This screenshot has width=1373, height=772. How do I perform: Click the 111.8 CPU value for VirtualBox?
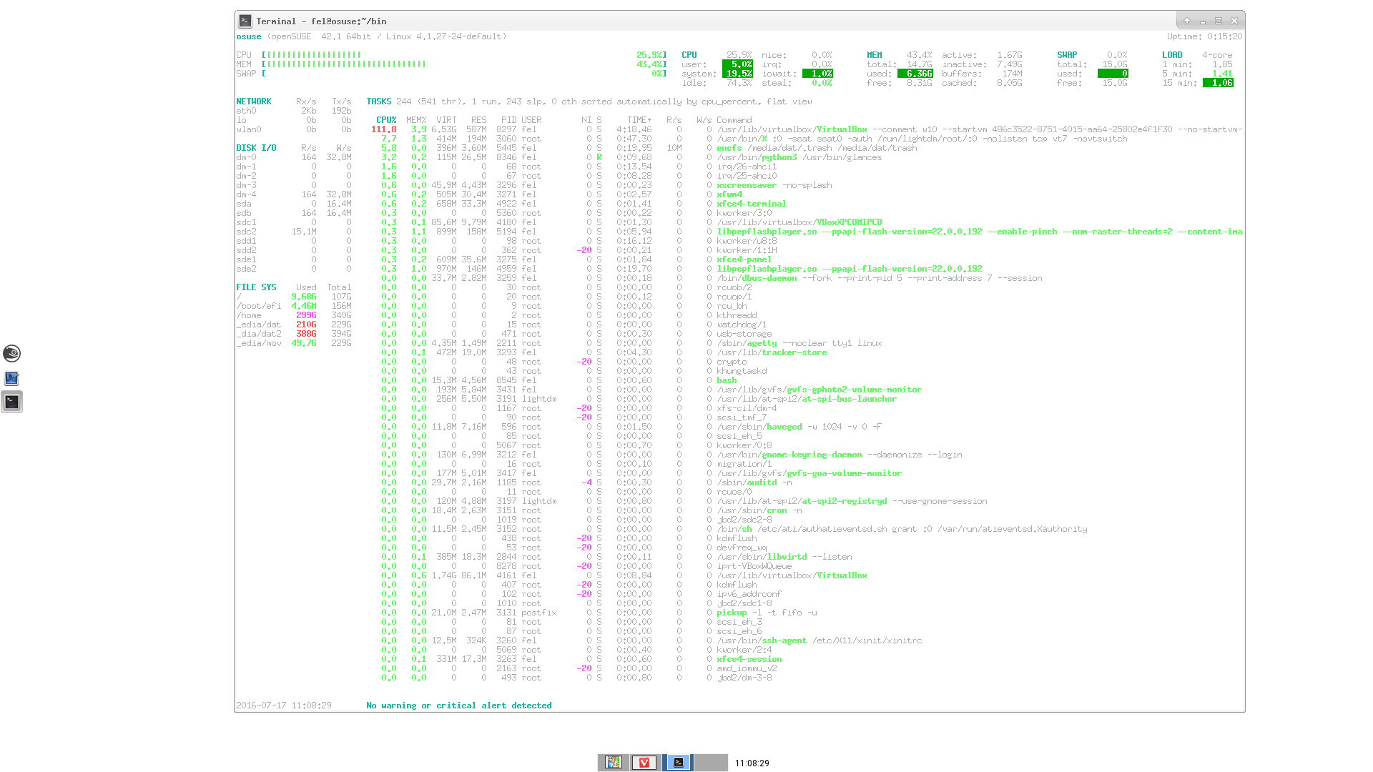point(384,129)
